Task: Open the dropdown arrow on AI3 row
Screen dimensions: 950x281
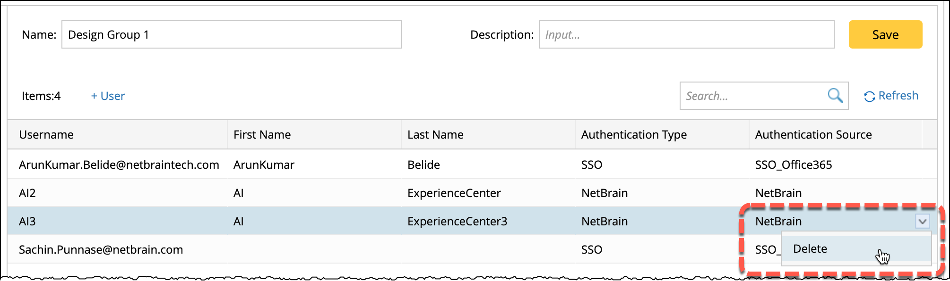Action: pos(922,221)
